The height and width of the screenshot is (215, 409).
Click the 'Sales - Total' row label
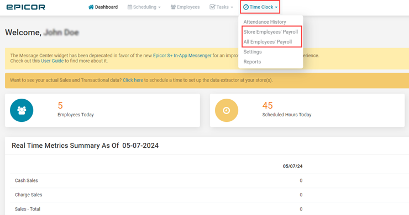[x=28, y=209]
